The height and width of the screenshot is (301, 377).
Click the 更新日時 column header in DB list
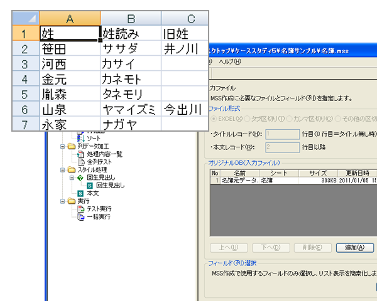358,173
